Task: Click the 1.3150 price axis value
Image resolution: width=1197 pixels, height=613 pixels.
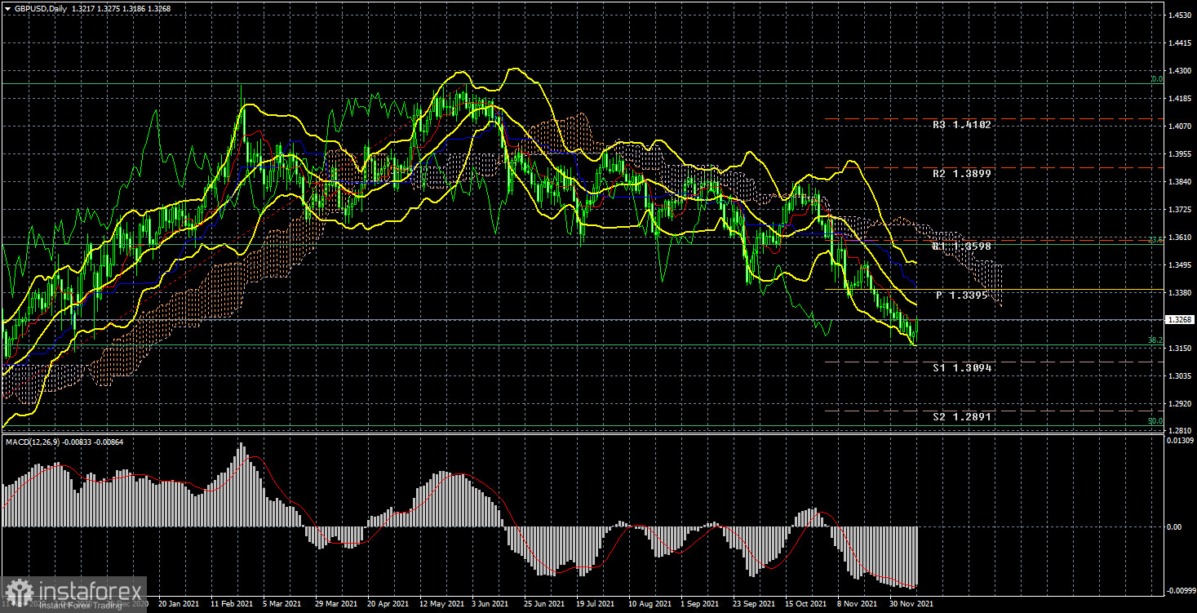Action: point(1180,349)
